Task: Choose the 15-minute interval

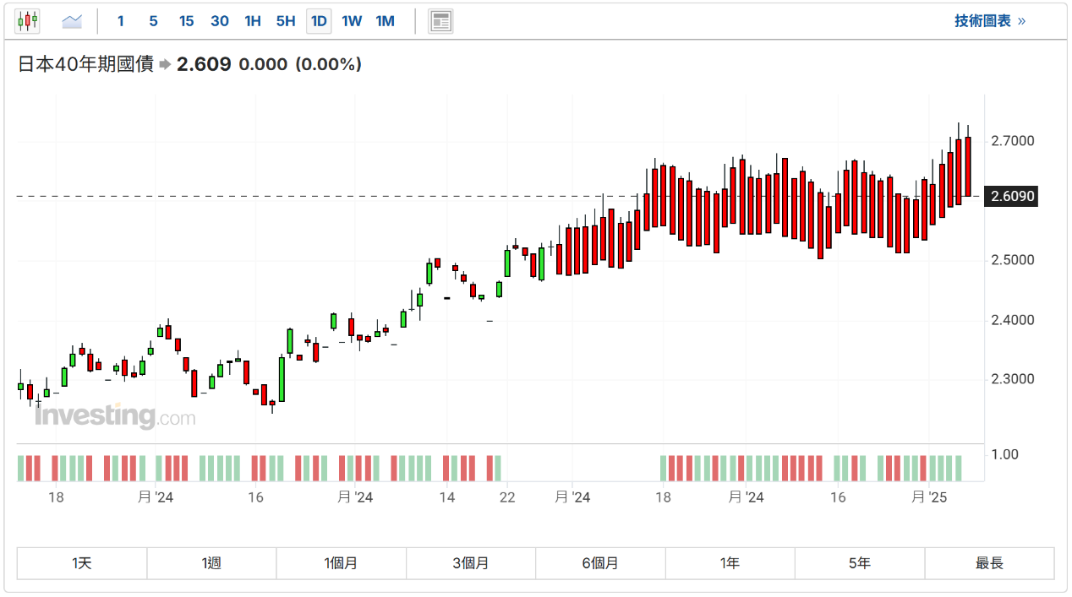Action: pyautogui.click(x=186, y=21)
